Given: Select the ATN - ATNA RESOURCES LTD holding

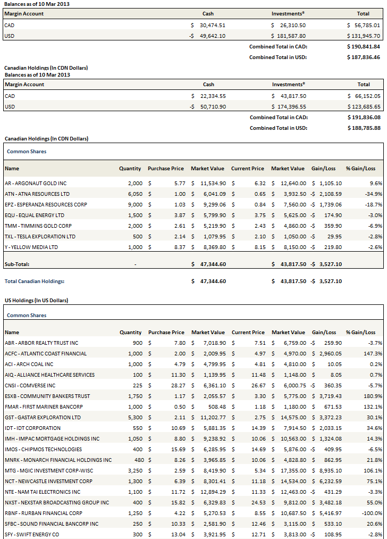Looking at the screenshot, I should click(37, 194).
